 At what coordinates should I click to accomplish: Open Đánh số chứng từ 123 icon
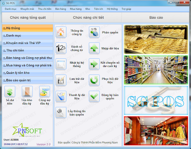click(x=61, y=48)
